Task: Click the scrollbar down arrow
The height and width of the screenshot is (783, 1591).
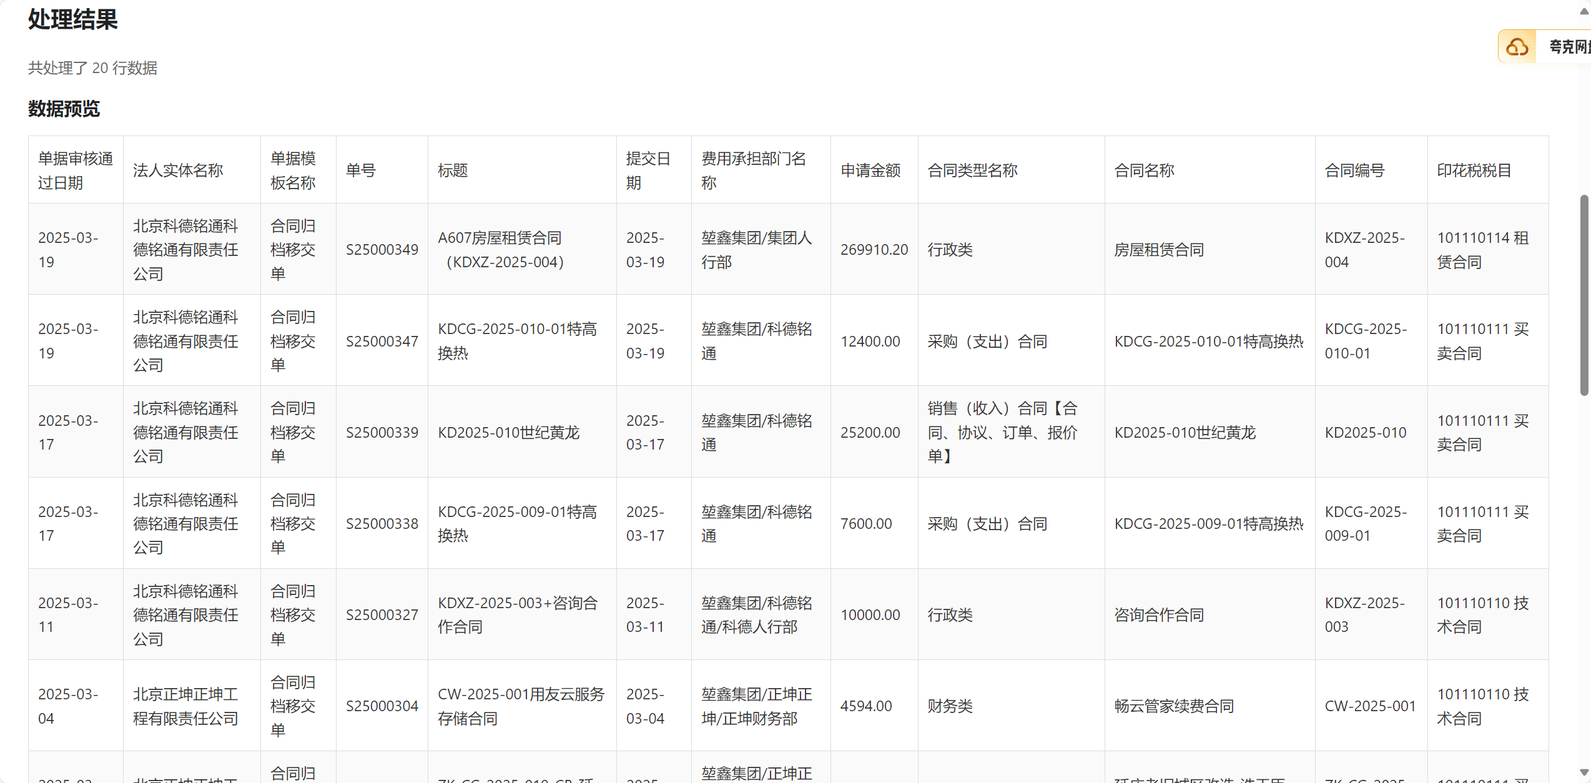Action: (1584, 772)
